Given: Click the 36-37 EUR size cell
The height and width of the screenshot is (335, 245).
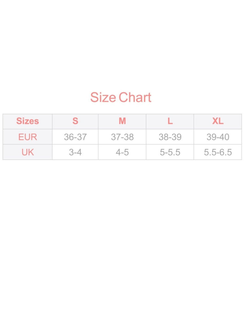Looking at the screenshot, I should 75,137.
